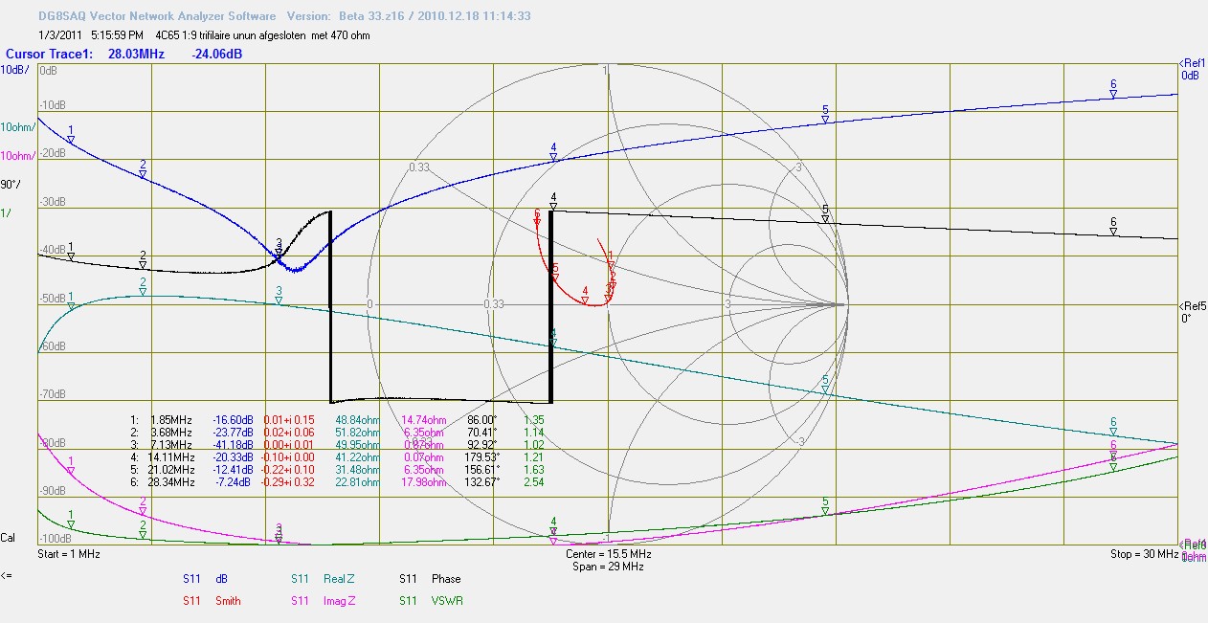Screen dimensions: 1208x623
Task: Select marker 6 on the red Smith trace
Action: pos(537,219)
